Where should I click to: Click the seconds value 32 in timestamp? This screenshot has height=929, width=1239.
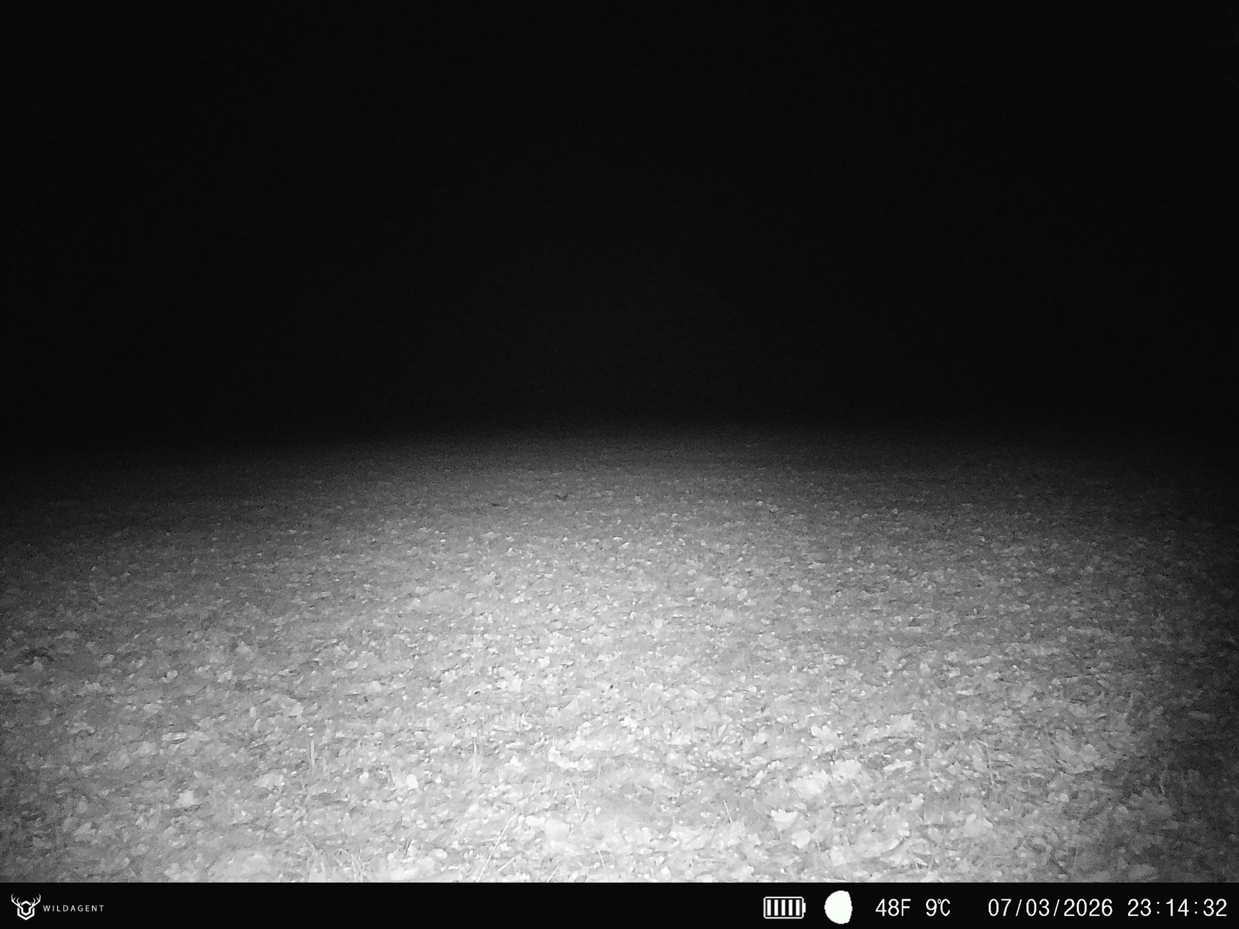(x=1214, y=908)
